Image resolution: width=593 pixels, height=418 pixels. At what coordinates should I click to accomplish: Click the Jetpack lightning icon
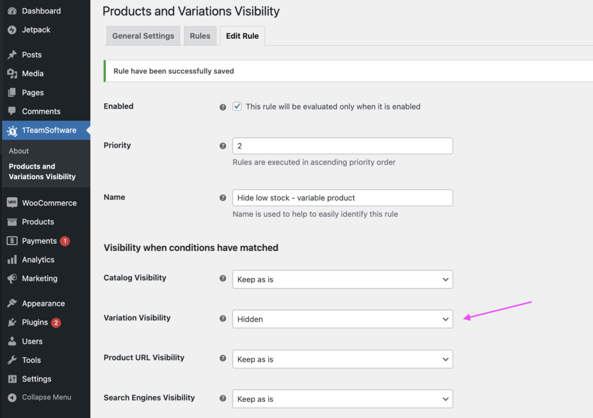pyautogui.click(x=12, y=30)
